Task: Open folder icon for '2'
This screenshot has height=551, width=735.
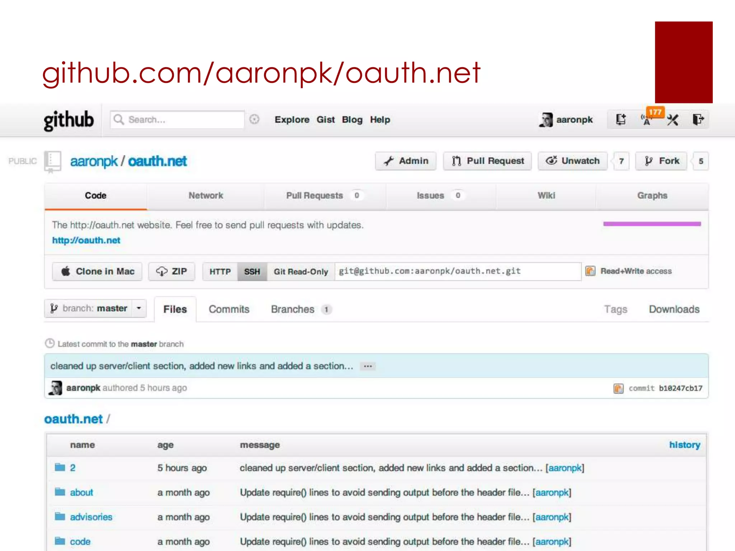Action: pos(60,467)
